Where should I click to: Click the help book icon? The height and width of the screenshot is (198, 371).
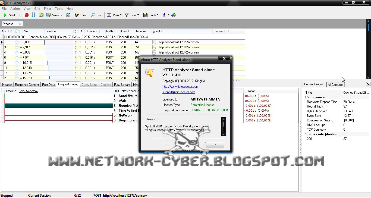[174, 15]
